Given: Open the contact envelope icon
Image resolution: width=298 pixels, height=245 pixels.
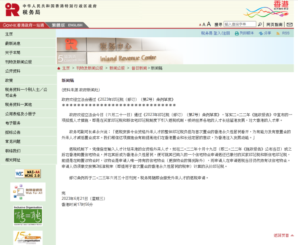Looking at the screenshot, I should point(289,24).
